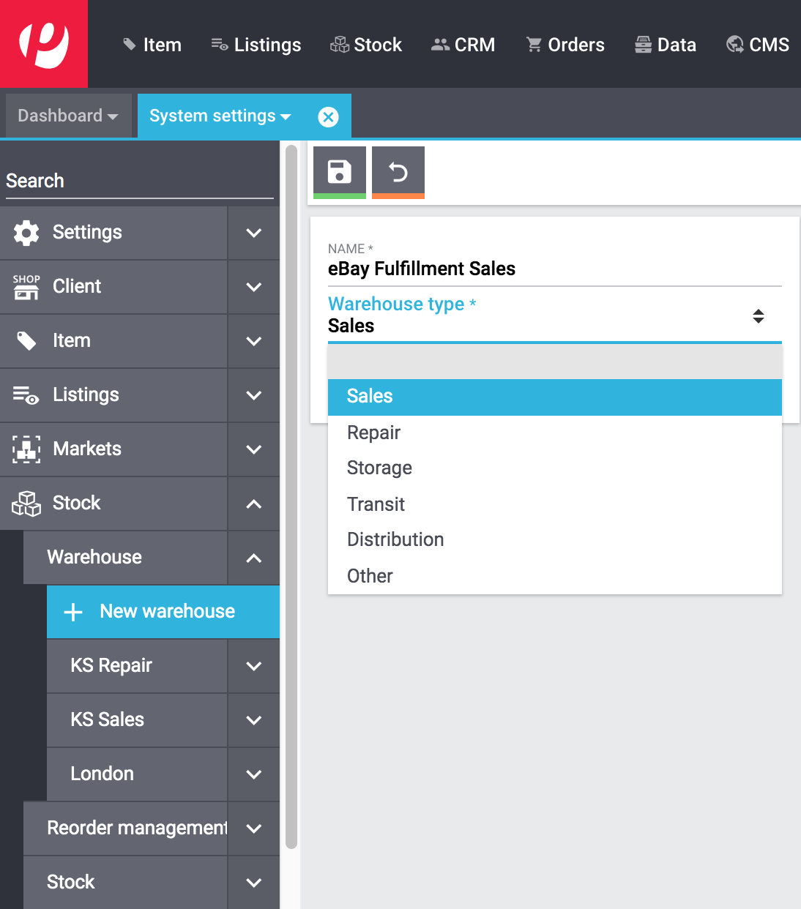Open the CRM menu in top bar
This screenshot has width=801, height=909.
[463, 45]
